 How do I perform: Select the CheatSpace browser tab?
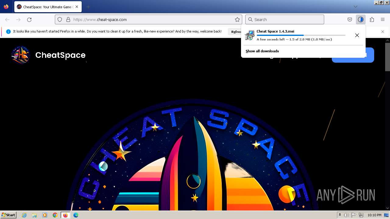pos(48,7)
